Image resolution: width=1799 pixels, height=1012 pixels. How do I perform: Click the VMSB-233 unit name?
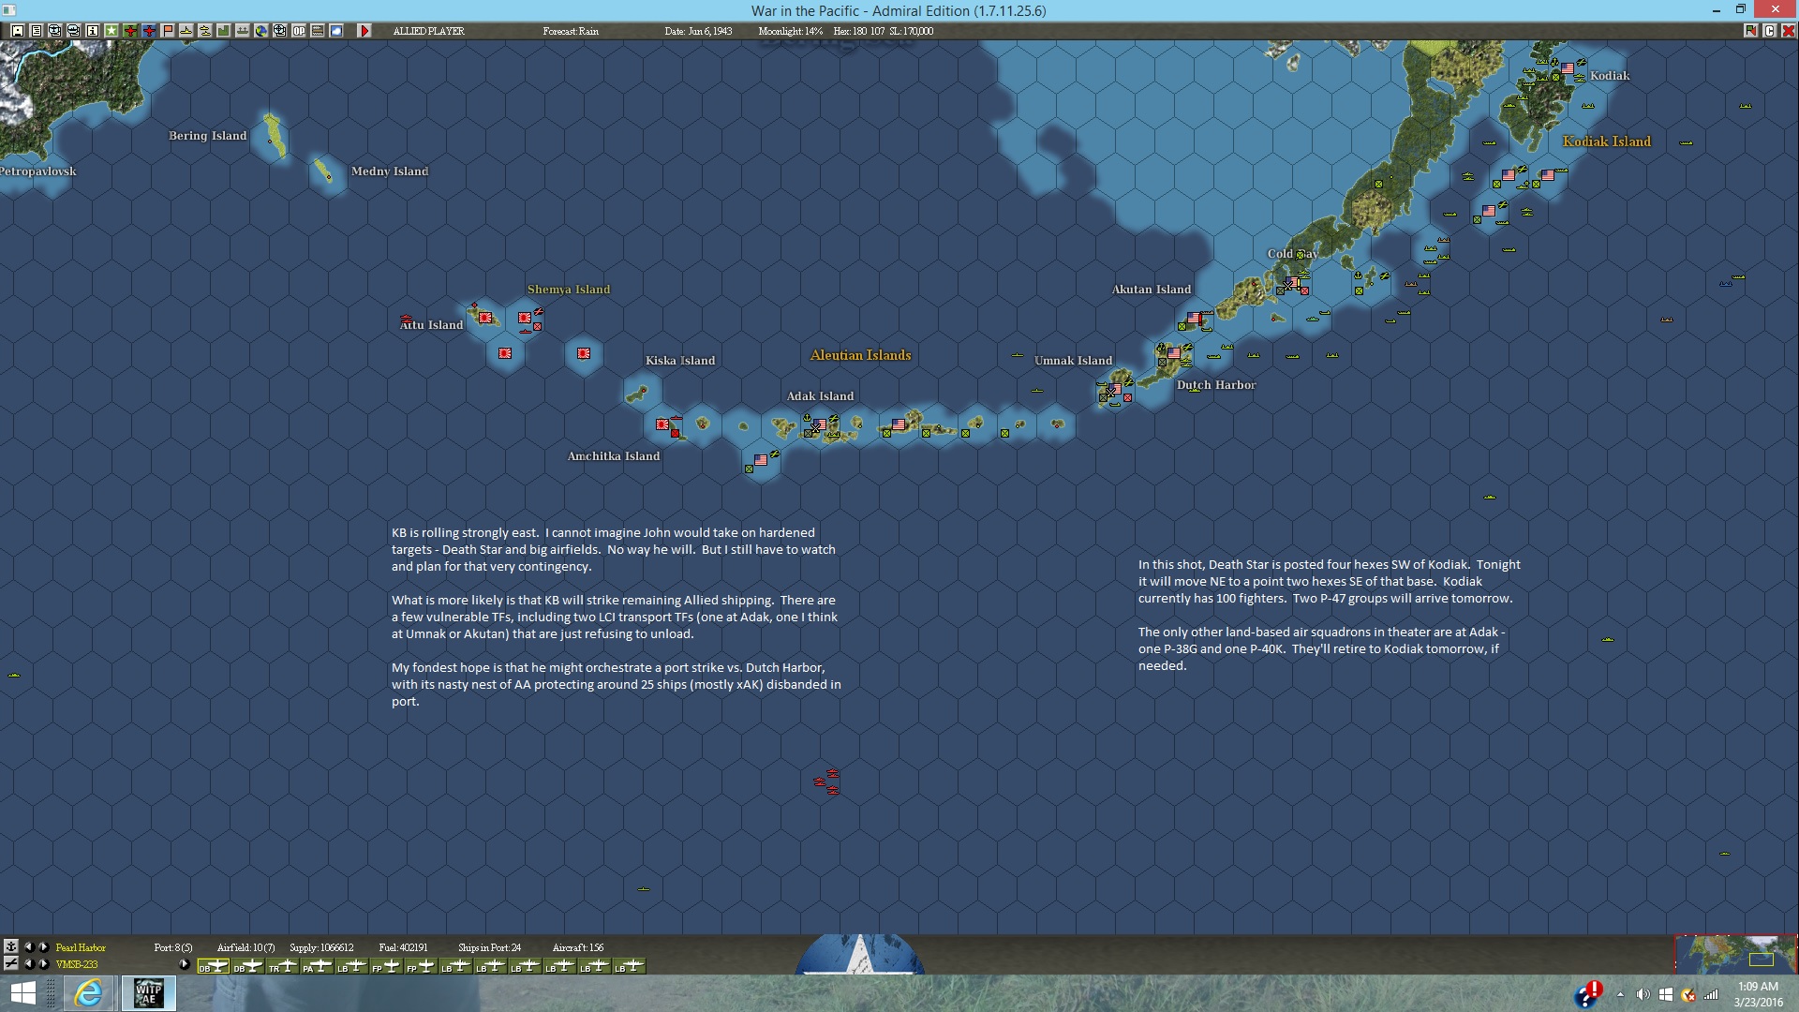(x=77, y=964)
